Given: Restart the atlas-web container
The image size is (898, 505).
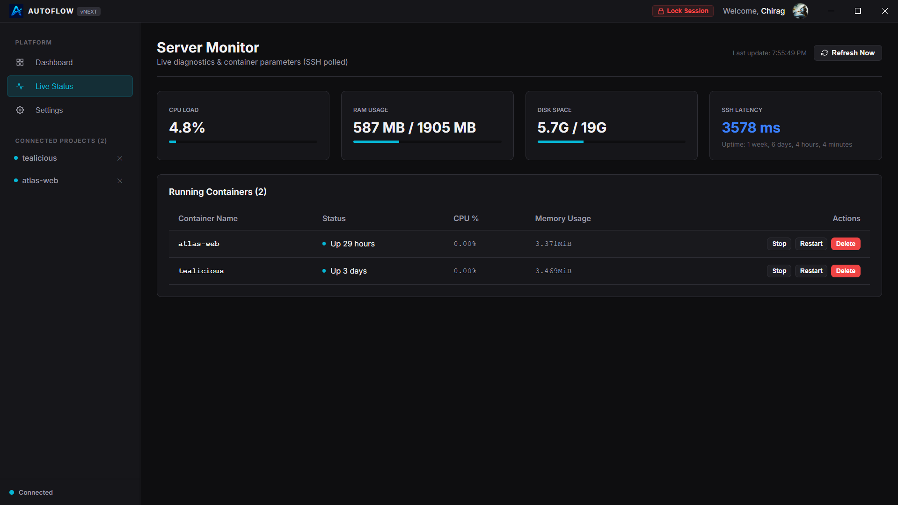Looking at the screenshot, I should point(811,244).
